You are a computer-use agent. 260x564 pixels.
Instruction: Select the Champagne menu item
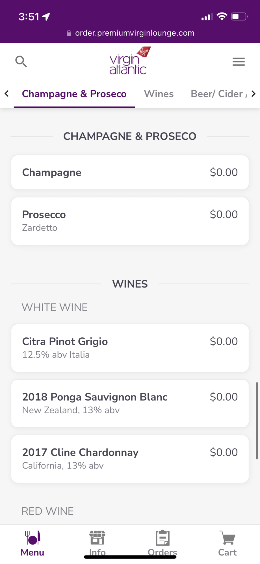tap(130, 172)
